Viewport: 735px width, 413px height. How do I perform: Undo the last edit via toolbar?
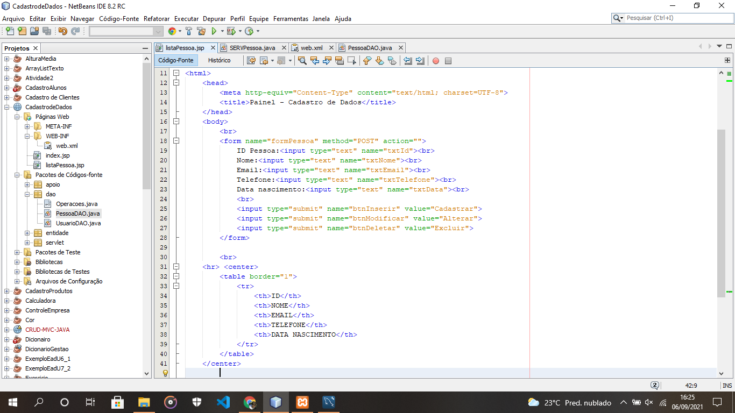(63, 31)
